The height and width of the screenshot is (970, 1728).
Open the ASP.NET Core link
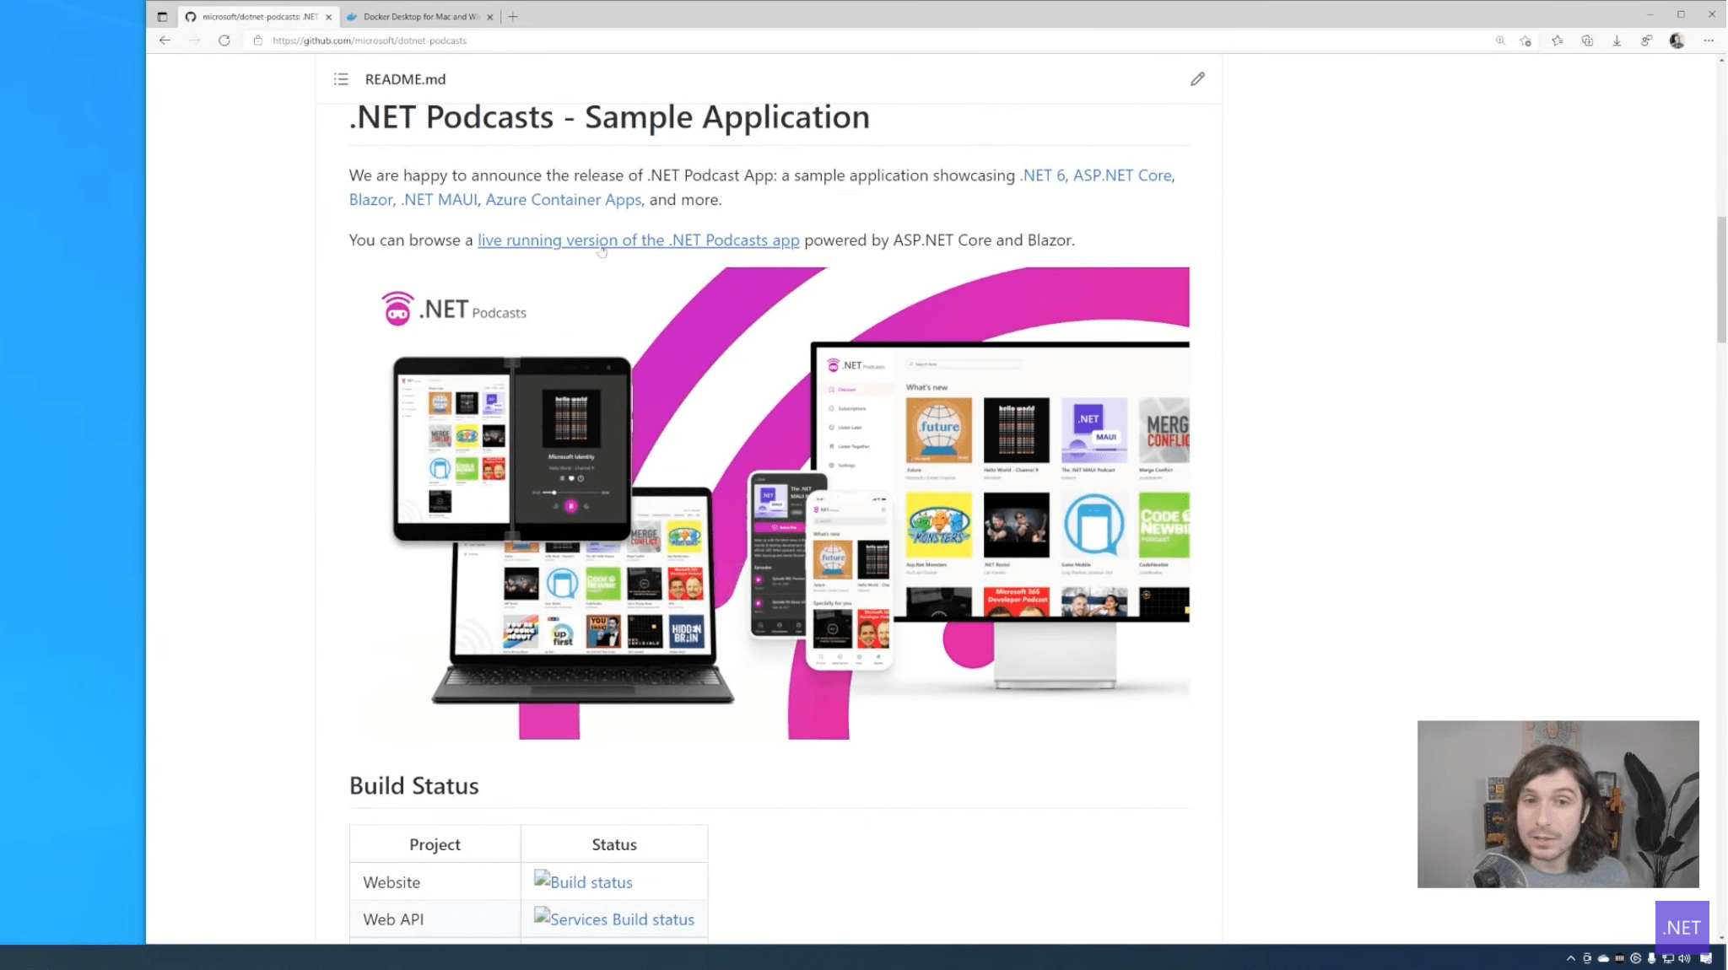point(1122,175)
